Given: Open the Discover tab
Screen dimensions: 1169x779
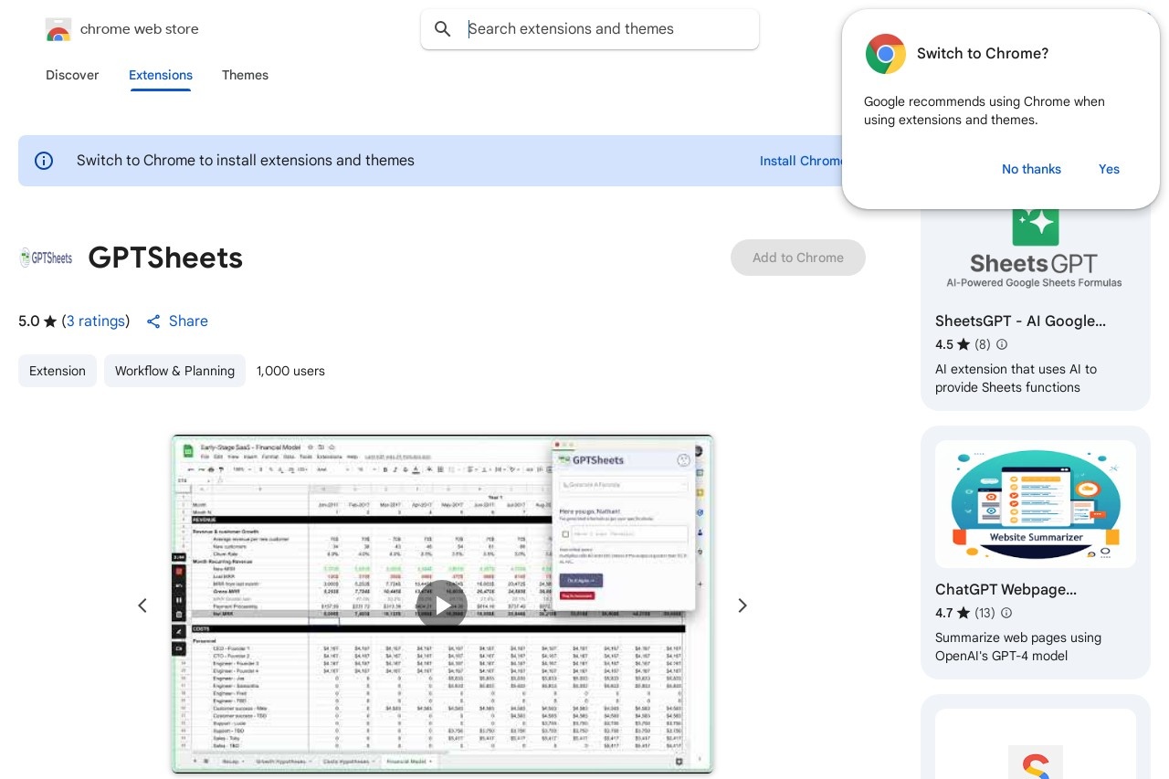Looking at the screenshot, I should coord(72,75).
